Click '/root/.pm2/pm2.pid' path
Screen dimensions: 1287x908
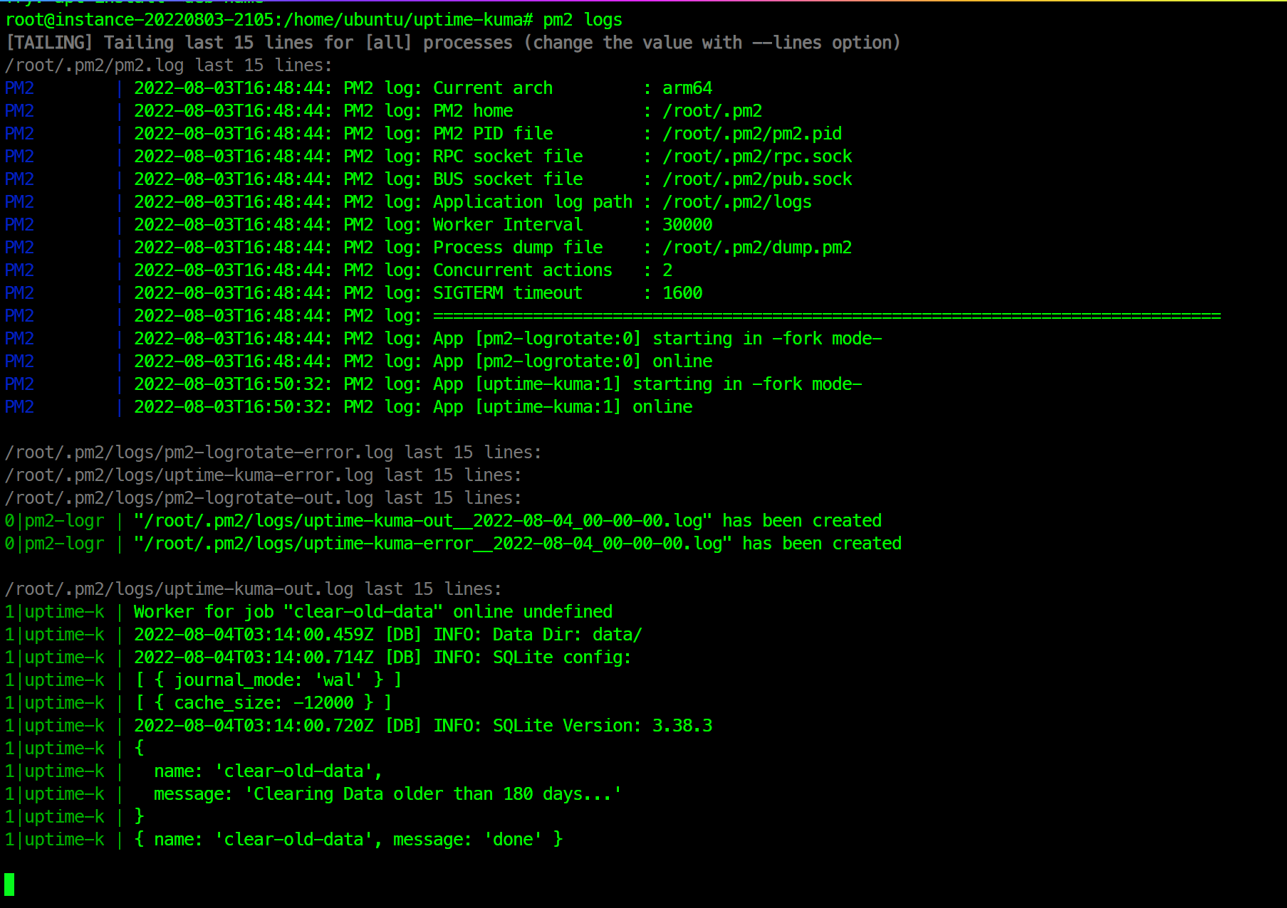pos(752,134)
